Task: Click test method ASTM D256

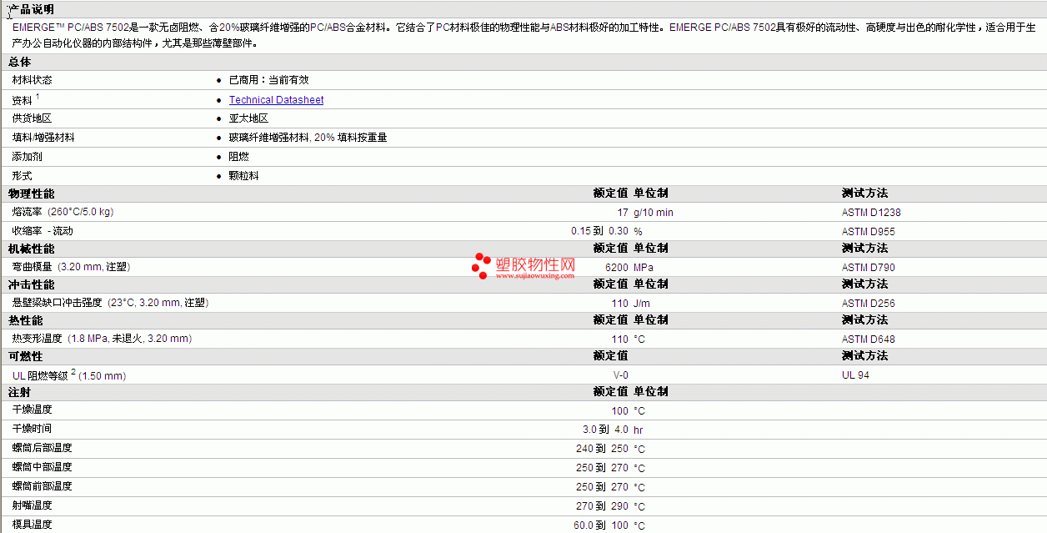Action: click(869, 304)
